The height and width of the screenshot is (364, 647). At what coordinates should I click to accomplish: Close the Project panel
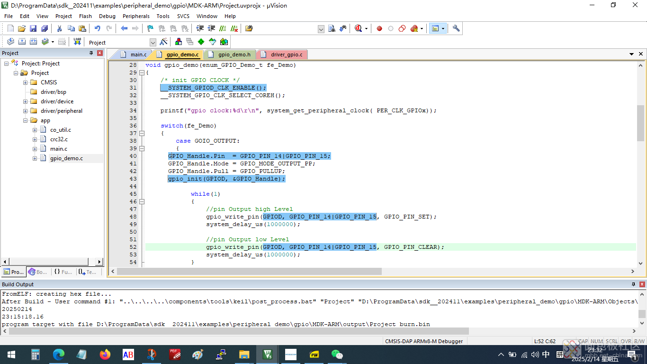pyautogui.click(x=100, y=53)
